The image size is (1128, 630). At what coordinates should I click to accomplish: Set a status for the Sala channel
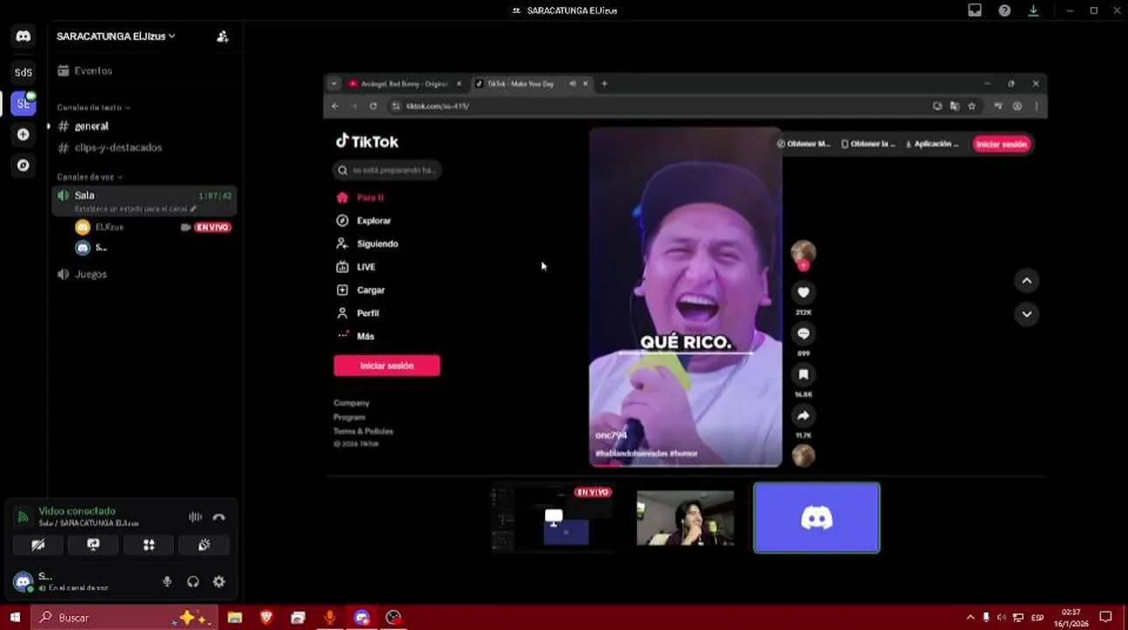(x=136, y=209)
